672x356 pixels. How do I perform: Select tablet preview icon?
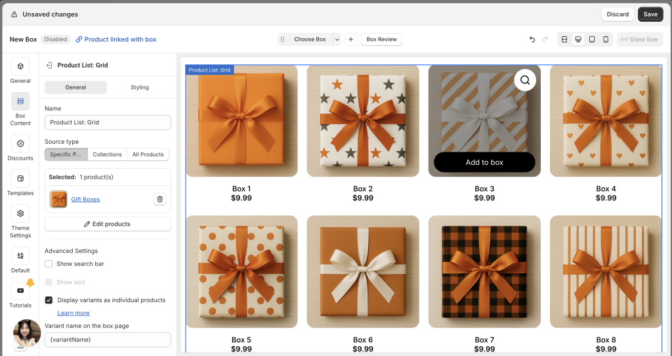[592, 39]
